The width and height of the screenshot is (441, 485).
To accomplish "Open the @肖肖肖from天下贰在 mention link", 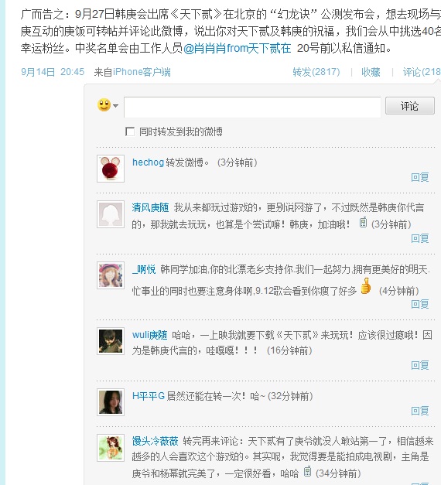I will 237,48.
